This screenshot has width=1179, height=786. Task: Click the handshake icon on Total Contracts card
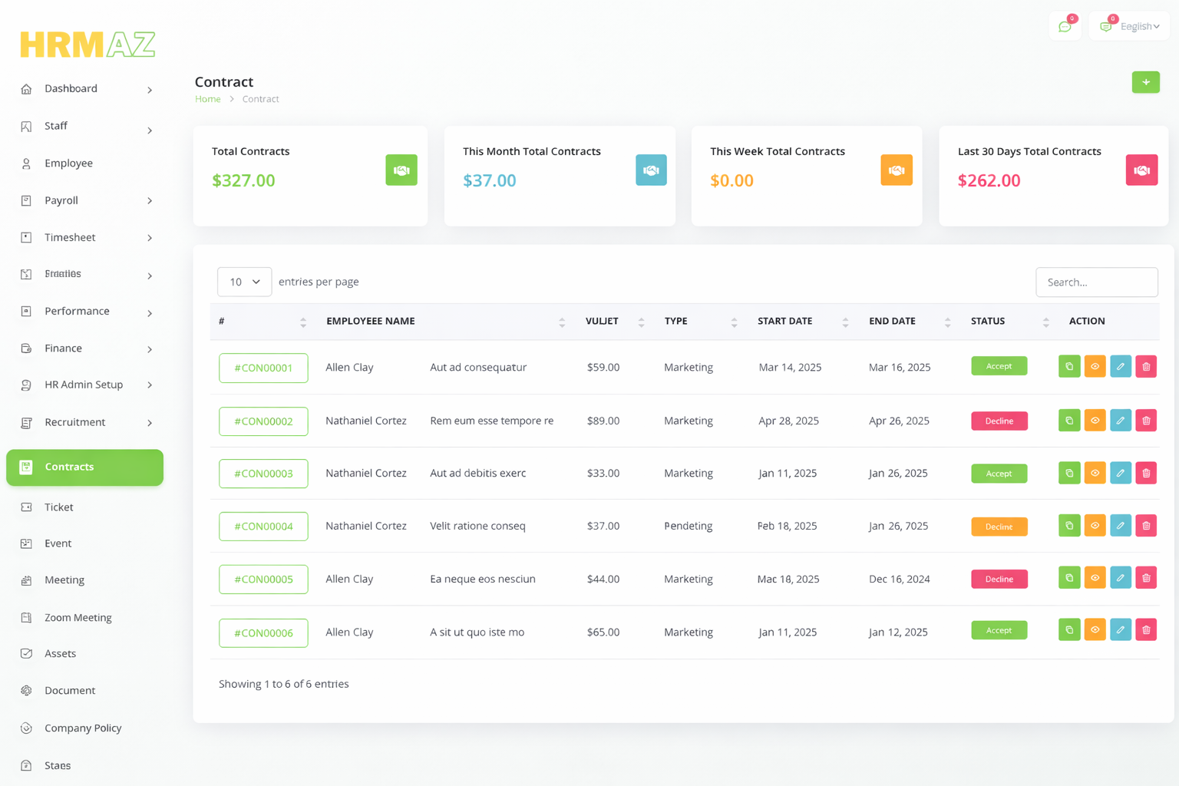401,170
